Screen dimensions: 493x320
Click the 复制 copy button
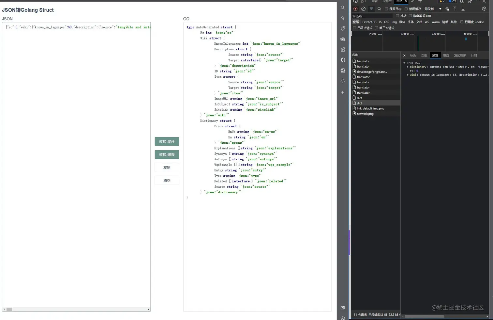point(167,168)
